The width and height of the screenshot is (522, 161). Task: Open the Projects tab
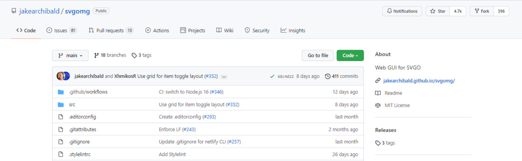pos(193,30)
